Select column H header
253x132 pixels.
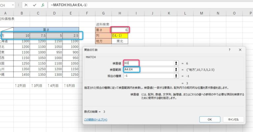coord(120,13)
